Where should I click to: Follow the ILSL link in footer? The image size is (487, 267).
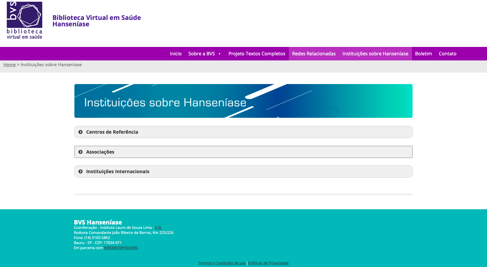coord(158,228)
